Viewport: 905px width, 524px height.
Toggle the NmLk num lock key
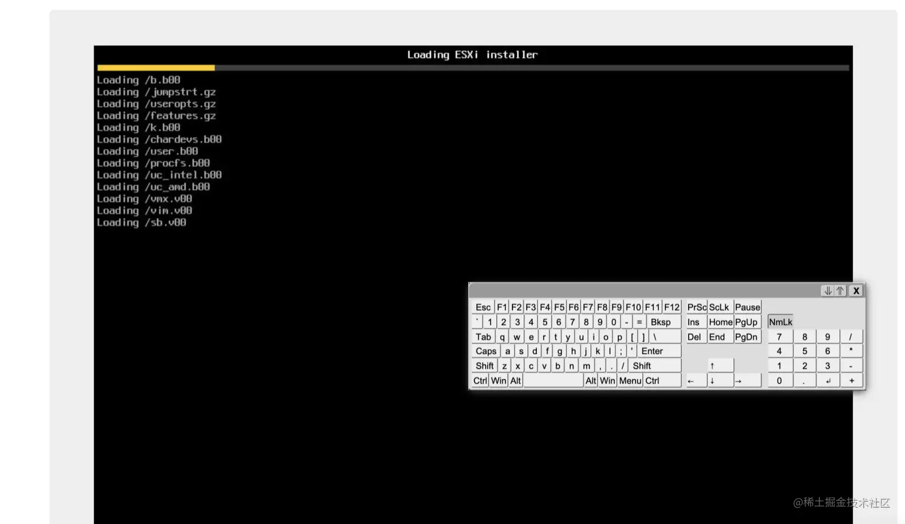point(781,322)
